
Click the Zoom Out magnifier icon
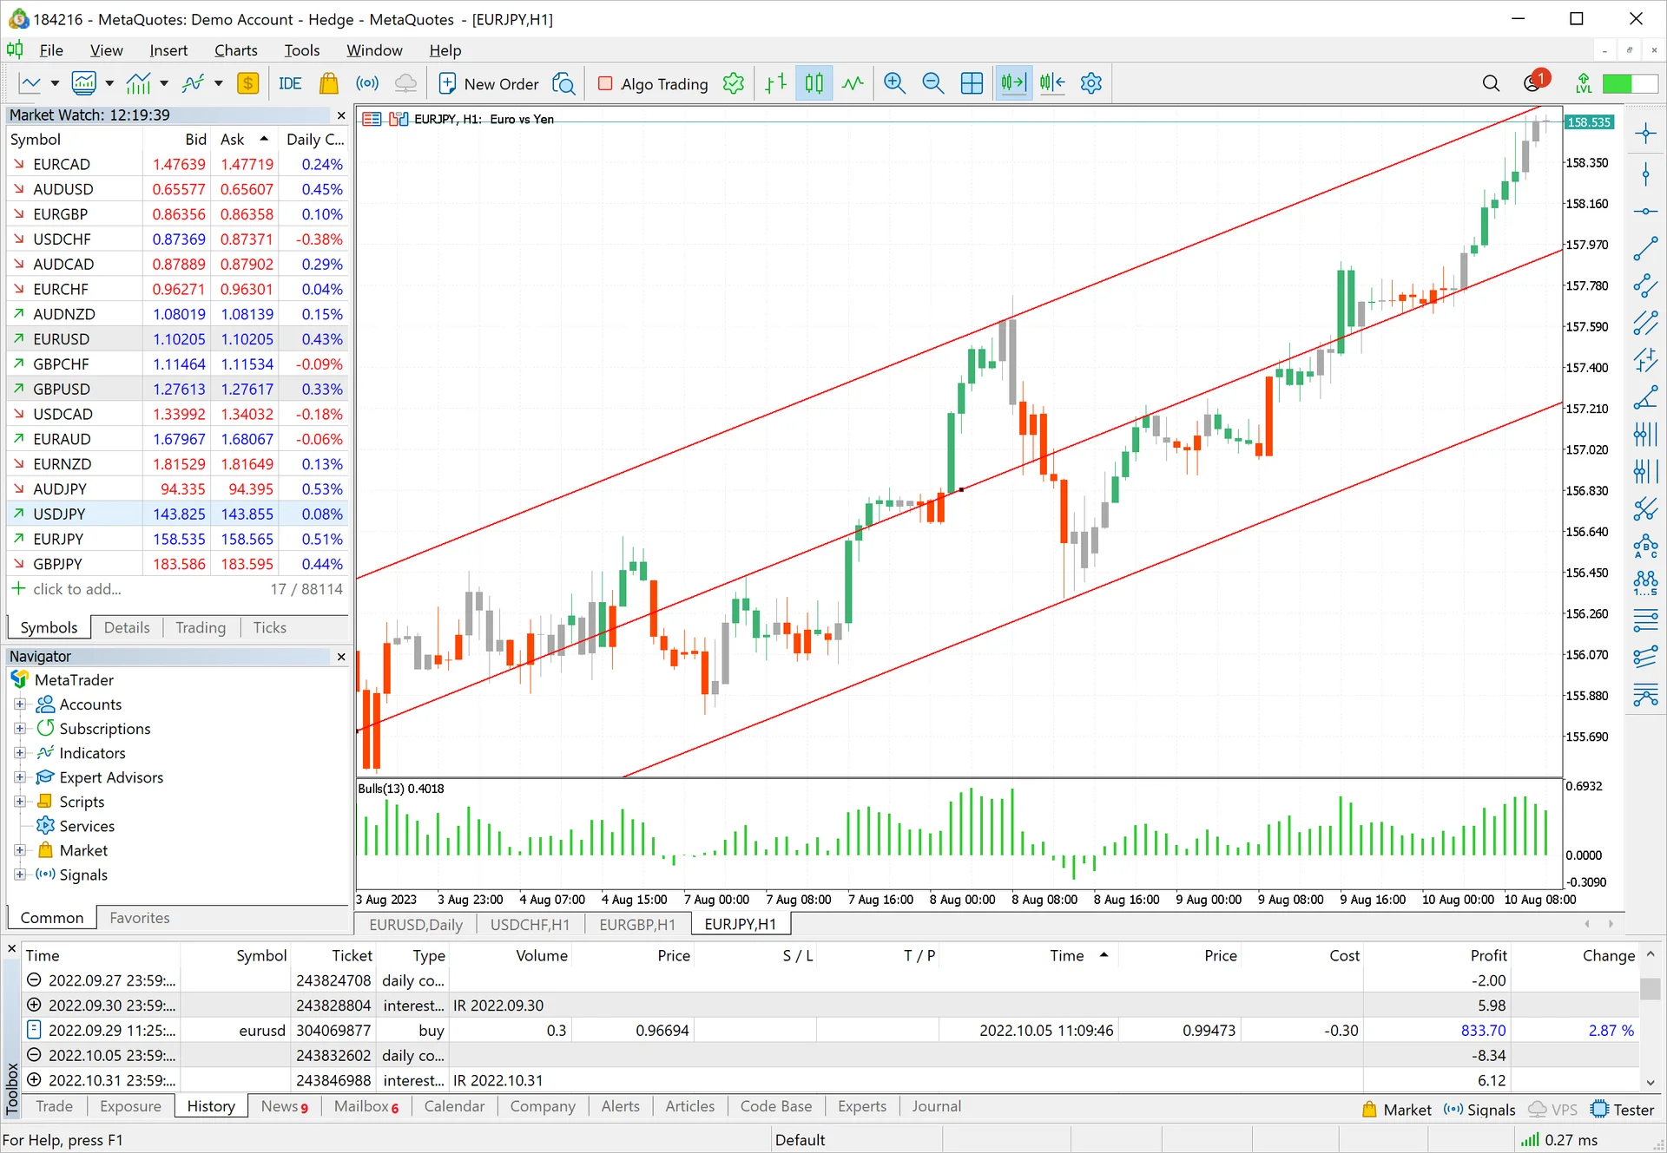click(932, 83)
